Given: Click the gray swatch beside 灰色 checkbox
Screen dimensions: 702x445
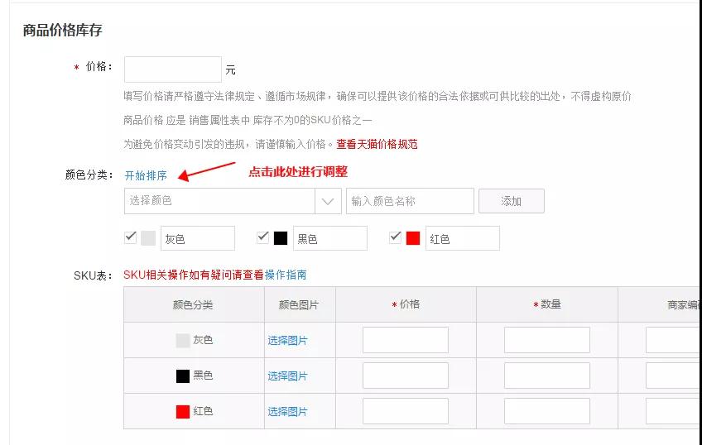Looking at the screenshot, I should 148,238.
